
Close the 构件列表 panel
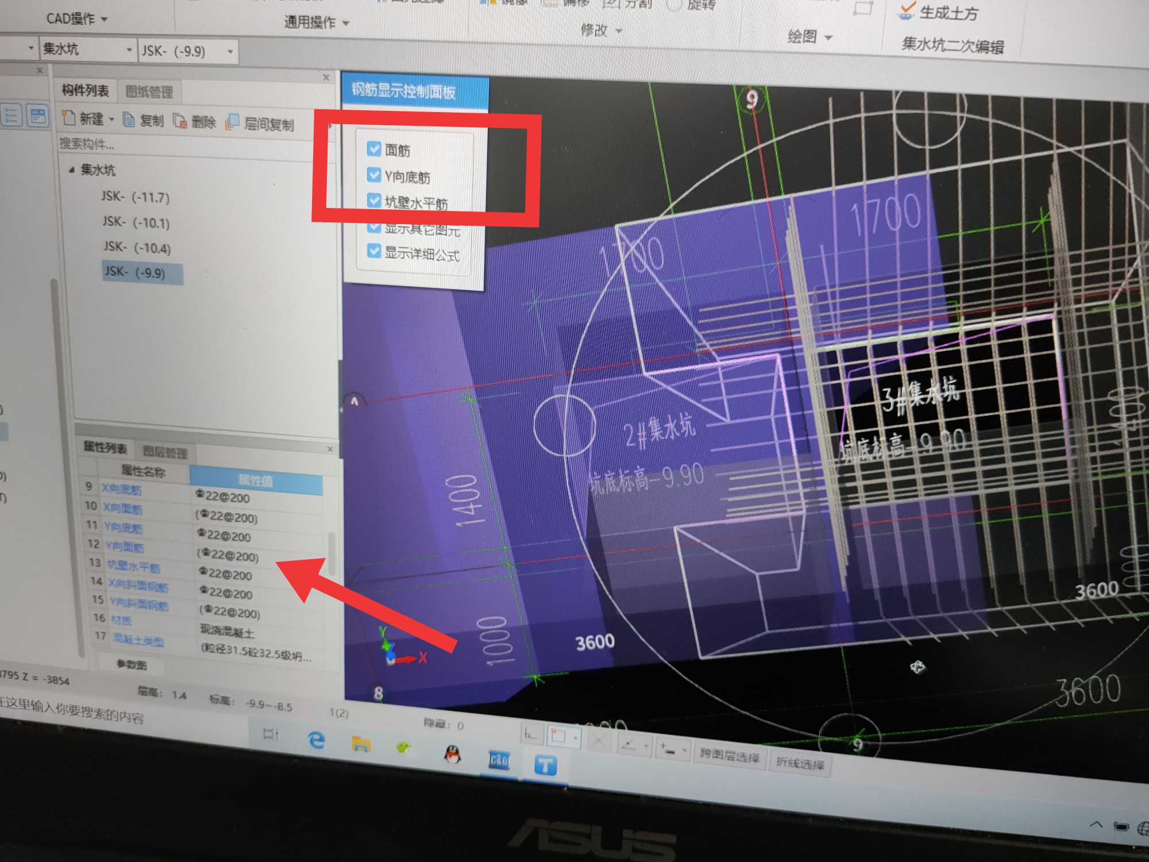[x=326, y=77]
